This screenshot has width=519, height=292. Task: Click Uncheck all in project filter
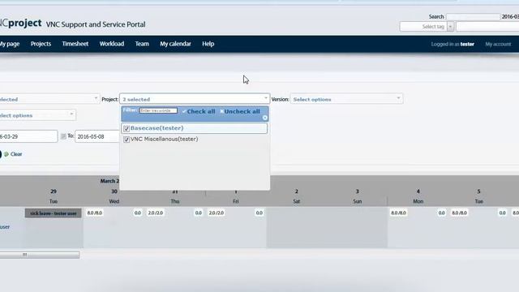[x=240, y=112]
